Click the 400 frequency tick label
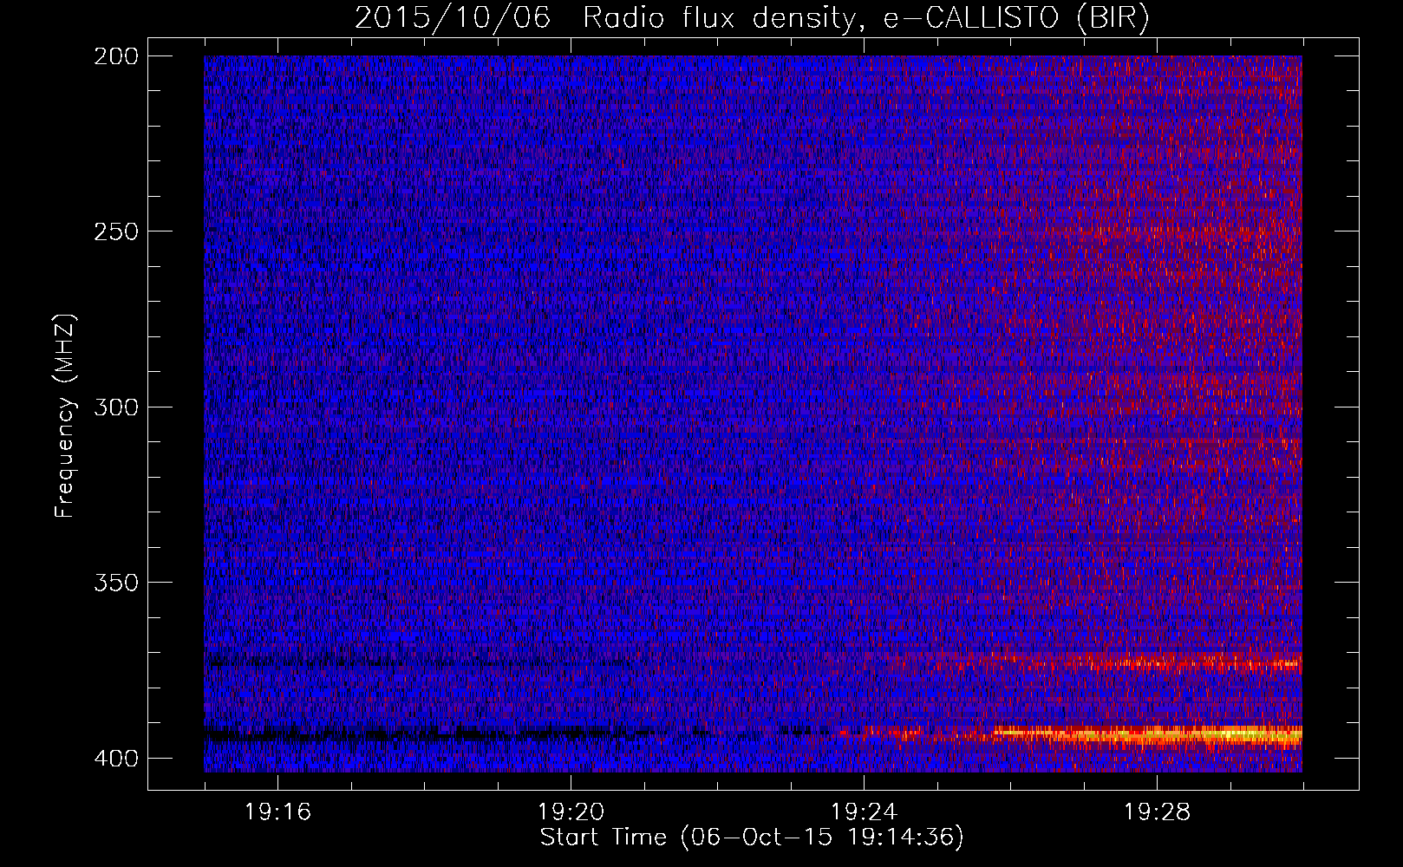This screenshot has height=867, width=1403. click(115, 759)
